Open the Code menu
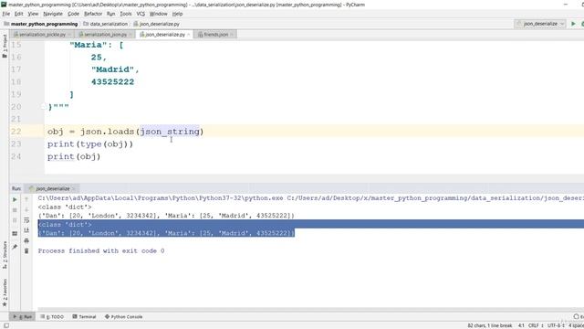Viewport: 584px width, 329px height. (x=73, y=14)
